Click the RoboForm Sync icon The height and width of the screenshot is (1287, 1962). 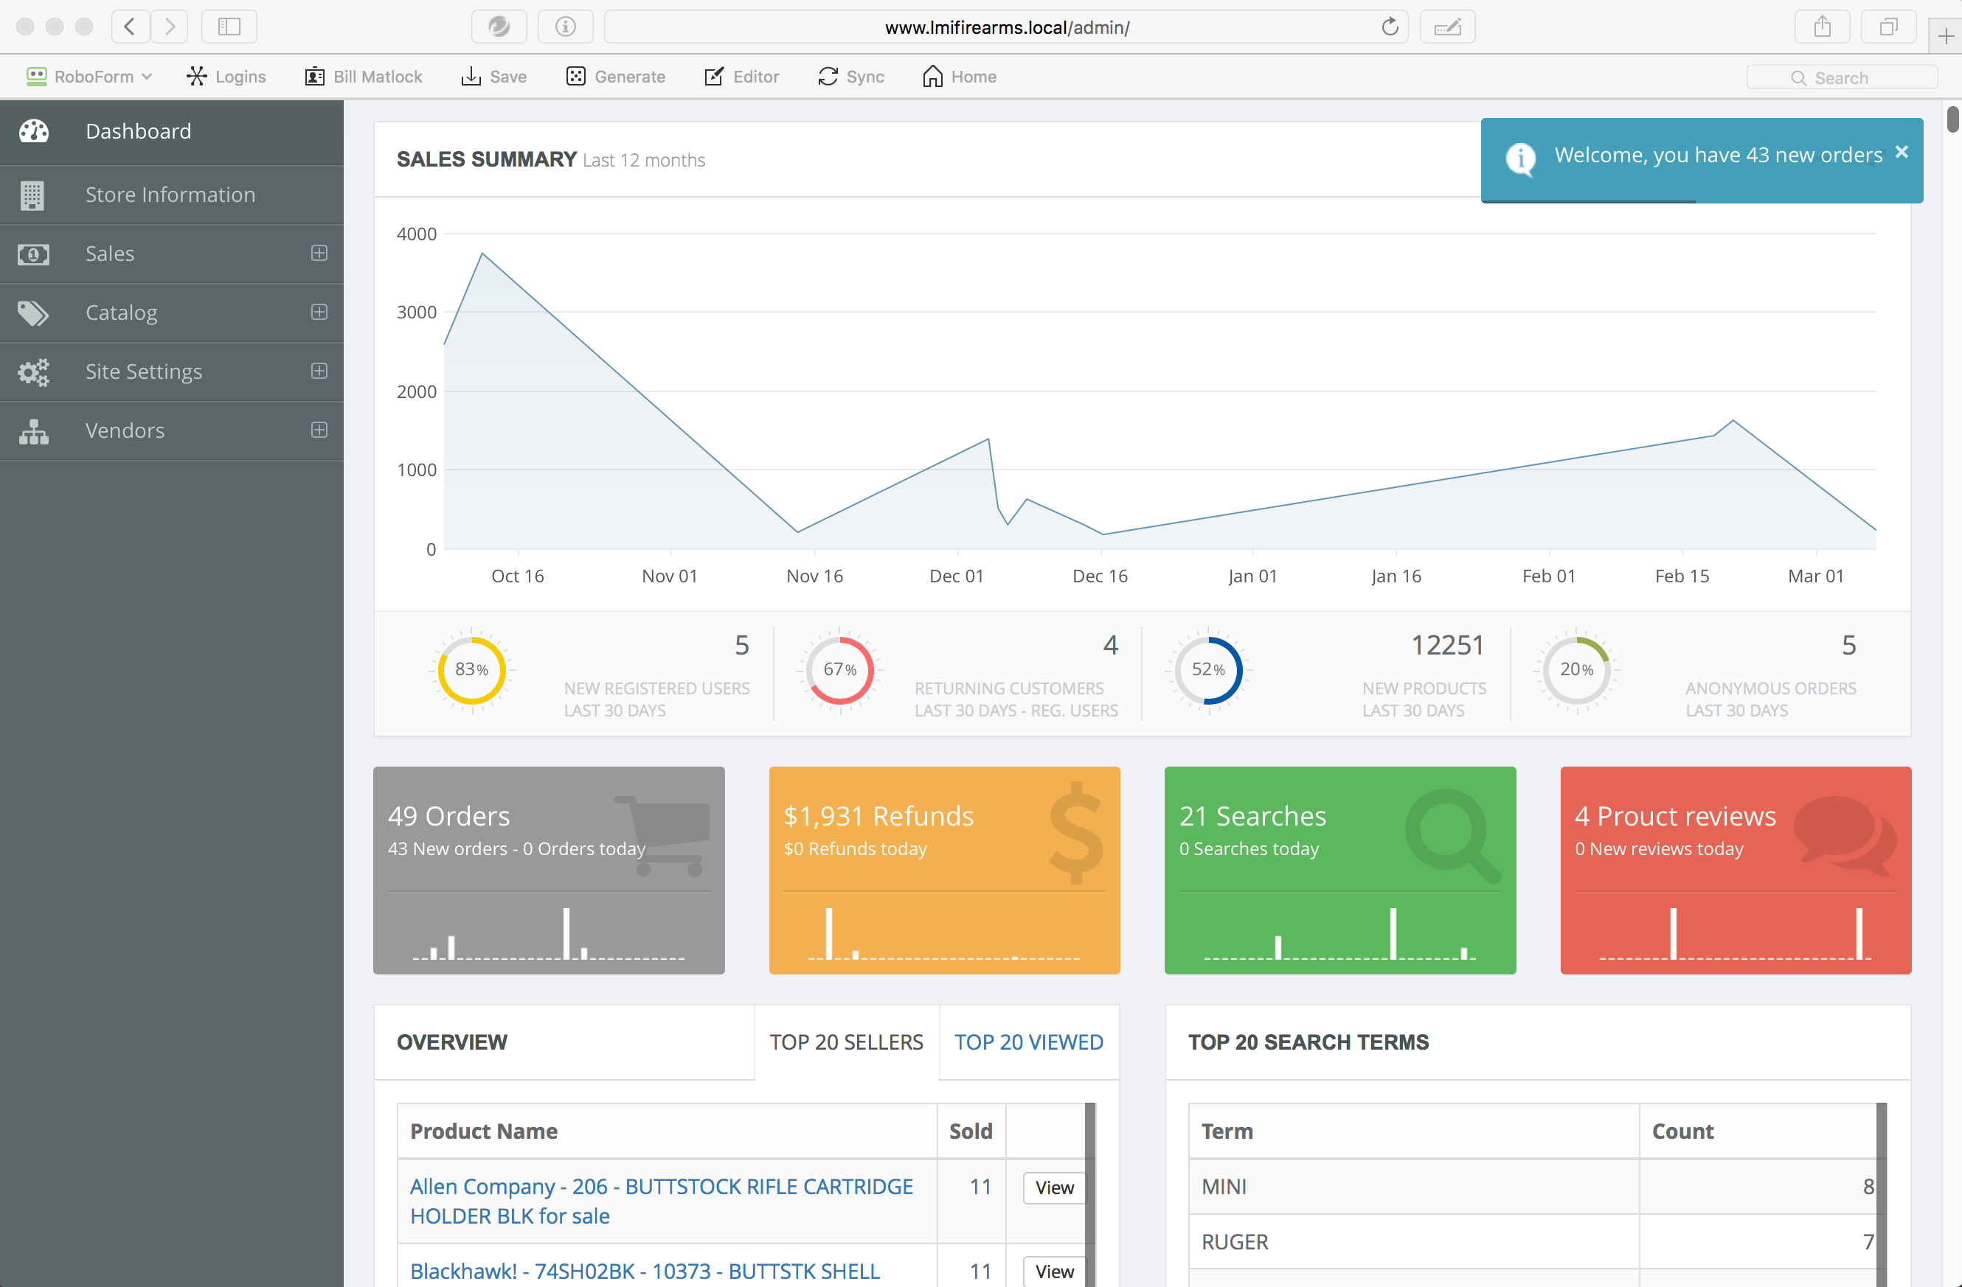click(828, 77)
